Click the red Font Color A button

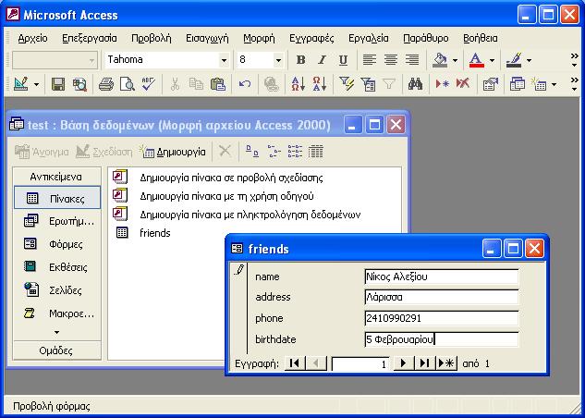477,60
